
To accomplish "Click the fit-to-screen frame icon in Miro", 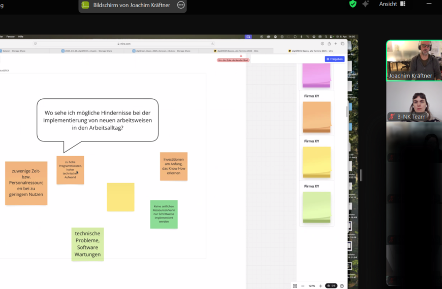I will coord(295,286).
